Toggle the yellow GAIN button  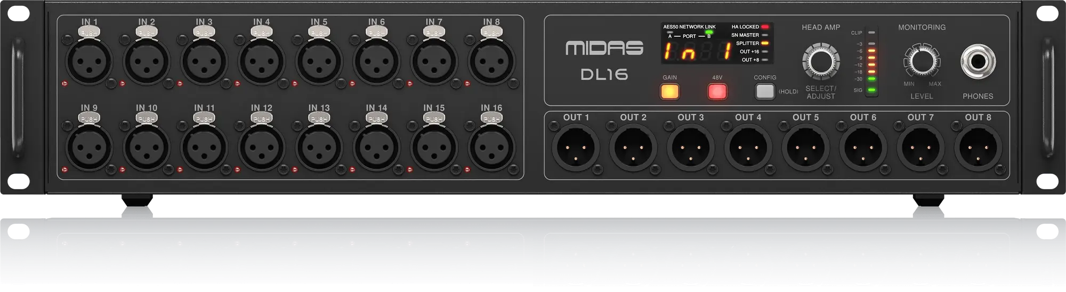[x=669, y=92]
